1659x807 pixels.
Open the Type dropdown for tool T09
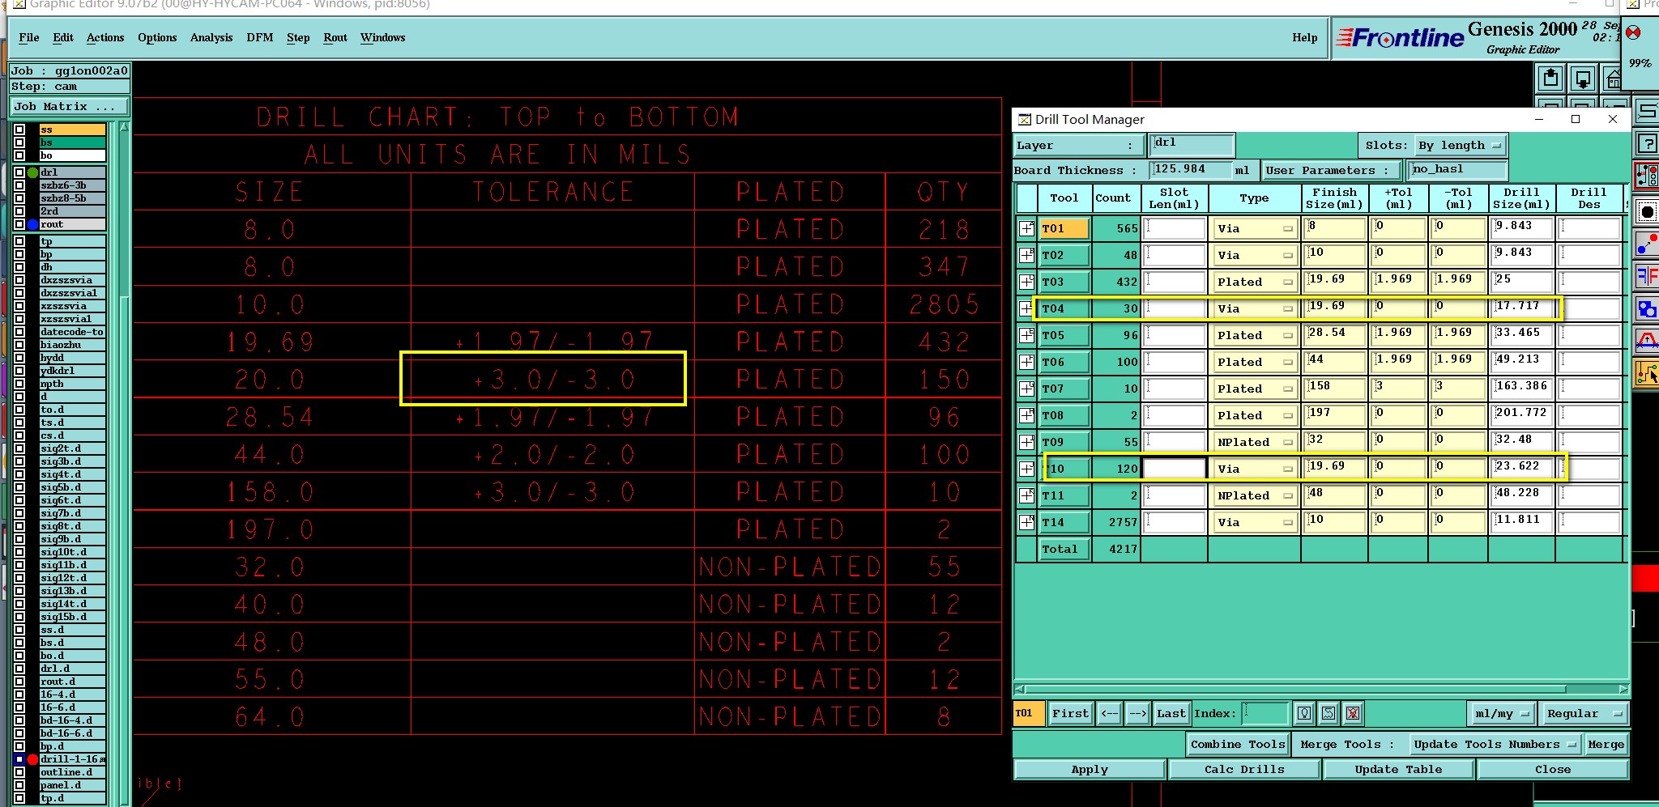pyautogui.click(x=1254, y=442)
